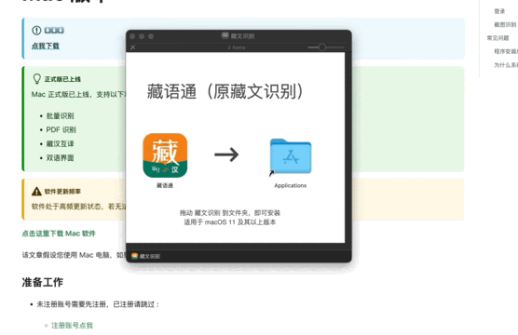Click the Applications folder icon
Image resolution: width=518 pixels, height=335 pixels.
291,156
